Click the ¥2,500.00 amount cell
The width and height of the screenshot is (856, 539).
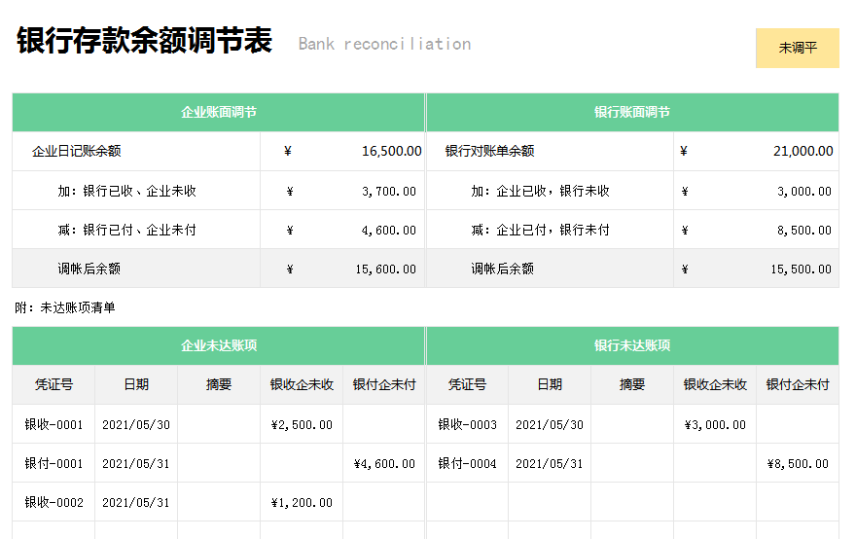tap(302, 424)
